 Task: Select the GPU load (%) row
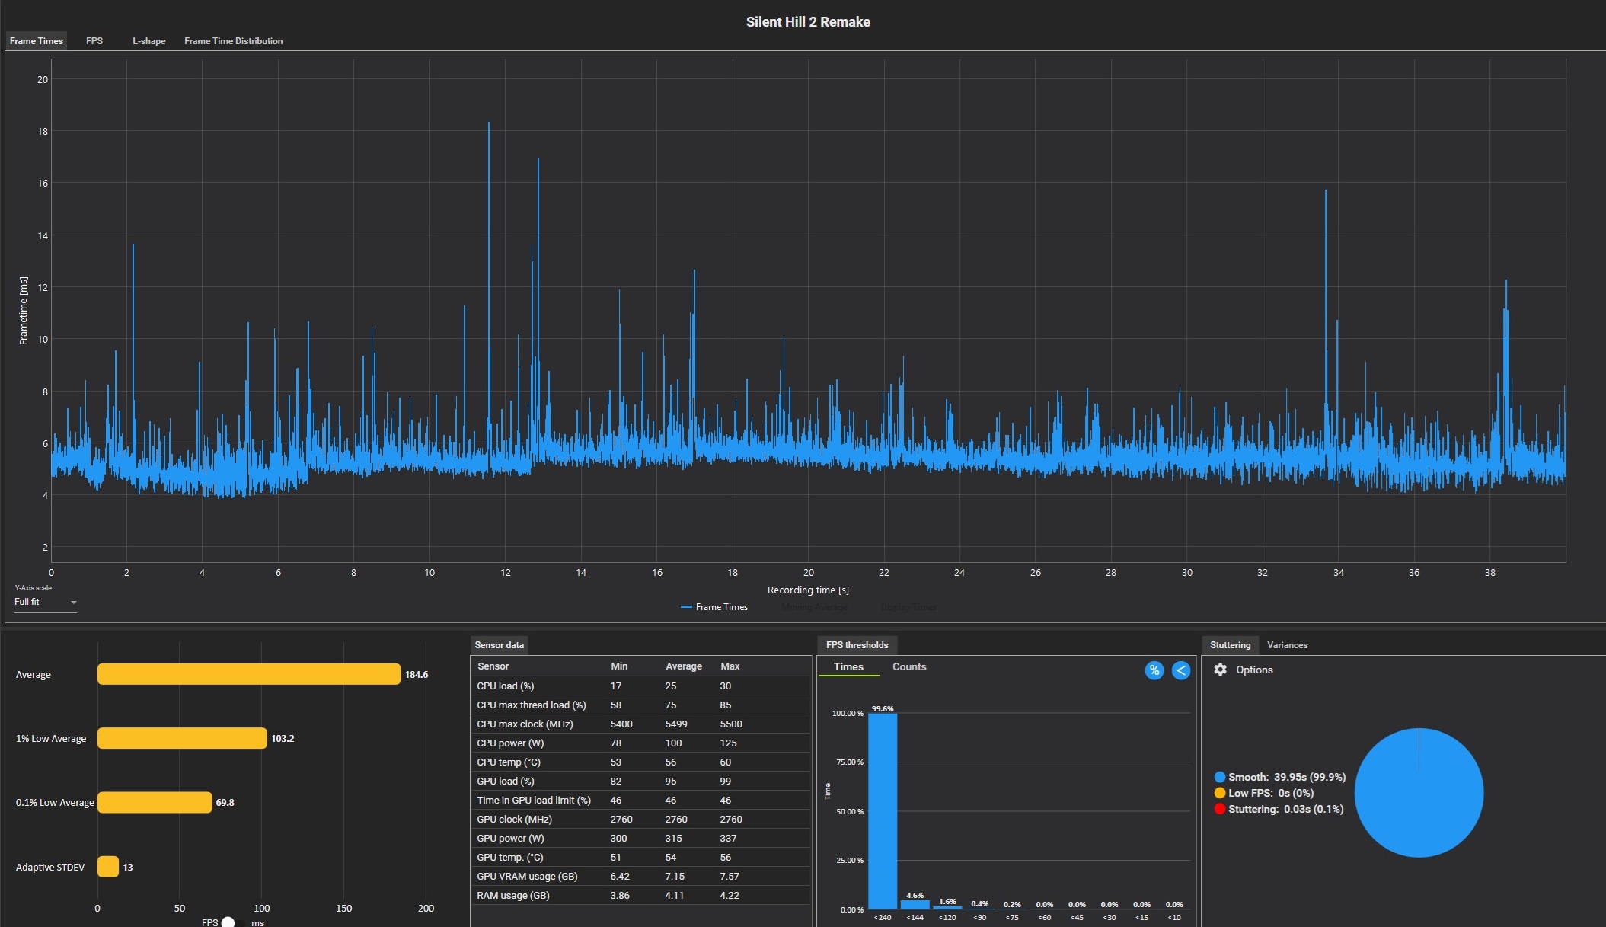click(640, 781)
